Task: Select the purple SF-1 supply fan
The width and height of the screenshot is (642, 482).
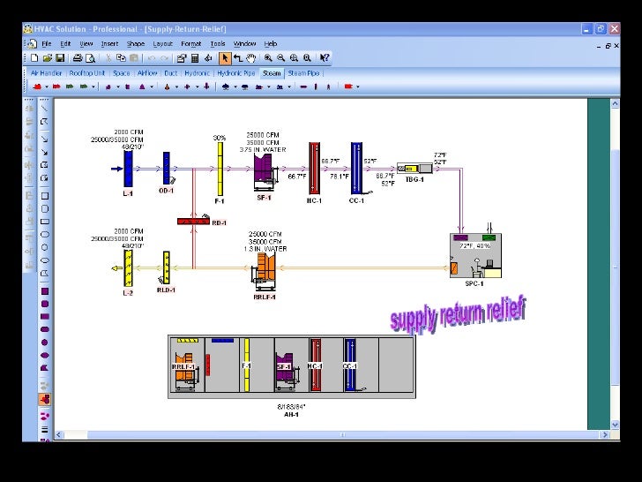Action: (265, 172)
